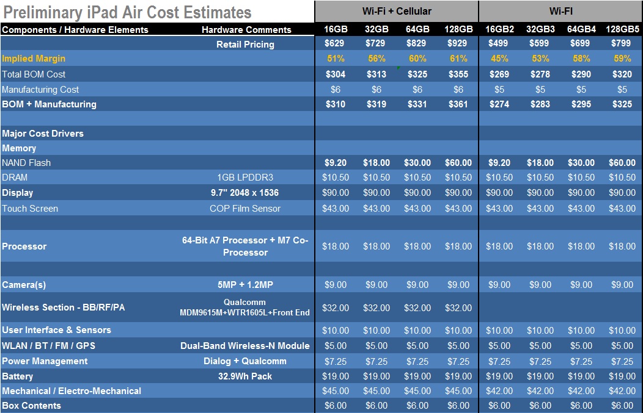Select the Qualcomm MDM9615M wireless comment cell
Image resolution: width=643 pixels, height=413 pixels.
[x=245, y=307]
